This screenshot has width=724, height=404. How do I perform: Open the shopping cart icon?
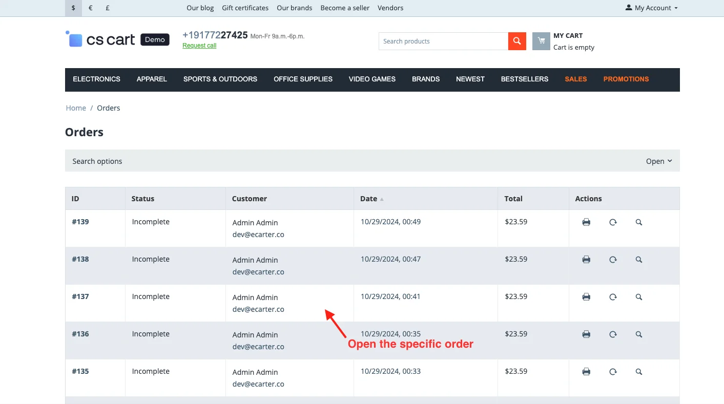pyautogui.click(x=541, y=41)
